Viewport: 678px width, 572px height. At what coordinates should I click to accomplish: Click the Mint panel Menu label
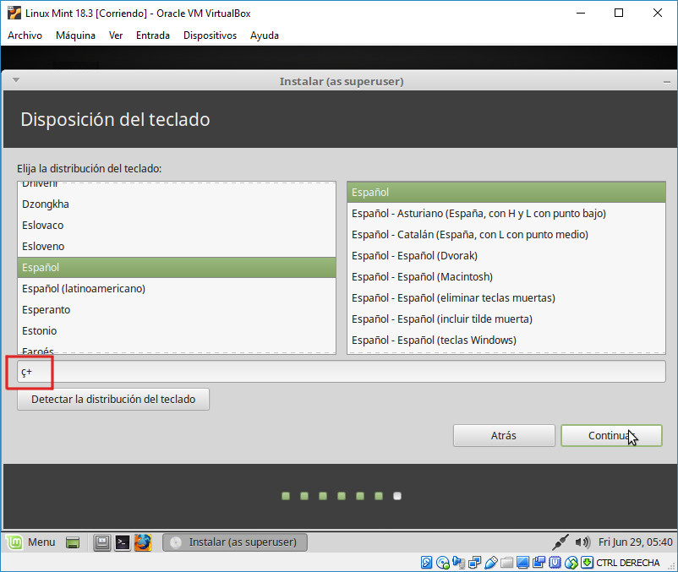click(41, 542)
